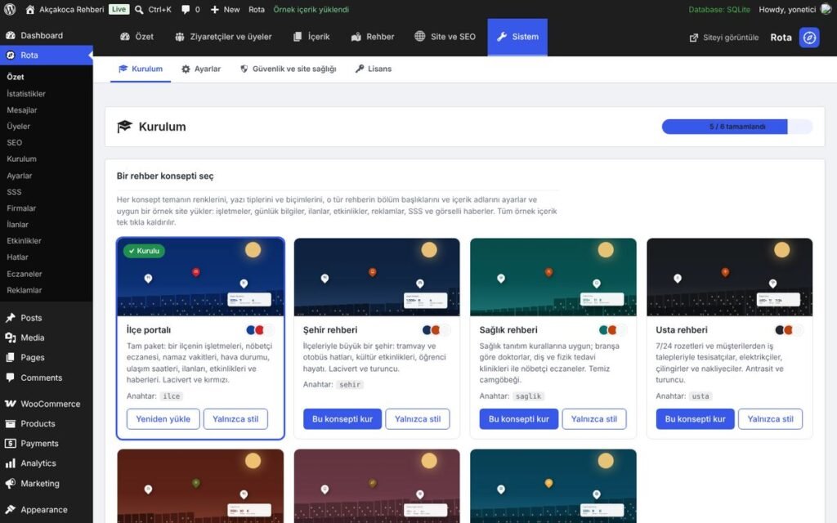Click the user avatar in admin bar
Image resolution: width=837 pixels, height=523 pixels.
[x=826, y=10]
